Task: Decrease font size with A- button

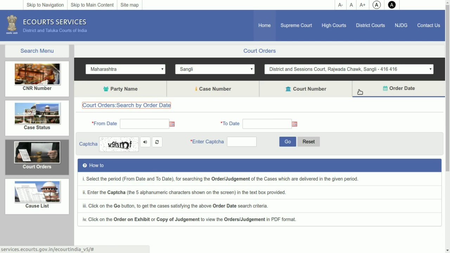Action: pyautogui.click(x=340, y=5)
